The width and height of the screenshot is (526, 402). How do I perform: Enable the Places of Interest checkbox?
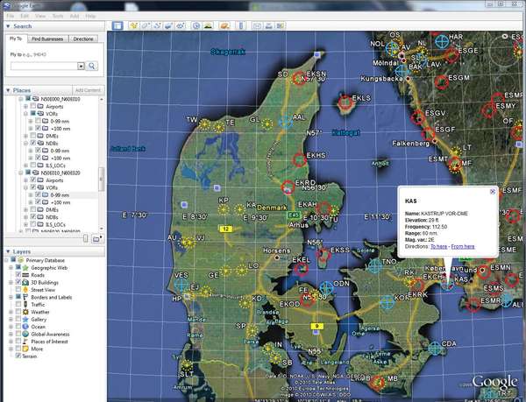coord(18,341)
